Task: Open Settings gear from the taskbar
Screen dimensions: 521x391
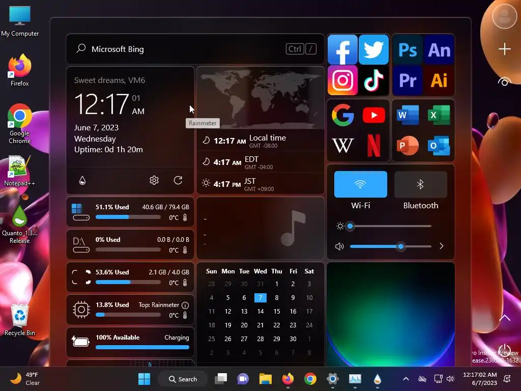Action: [x=332, y=379]
